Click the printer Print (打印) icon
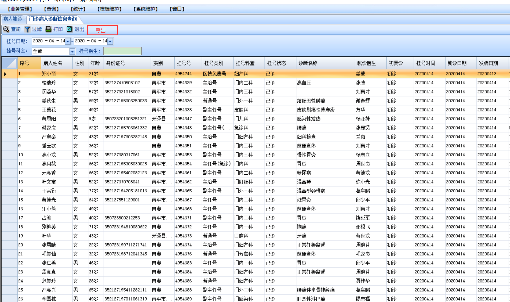 48,29
